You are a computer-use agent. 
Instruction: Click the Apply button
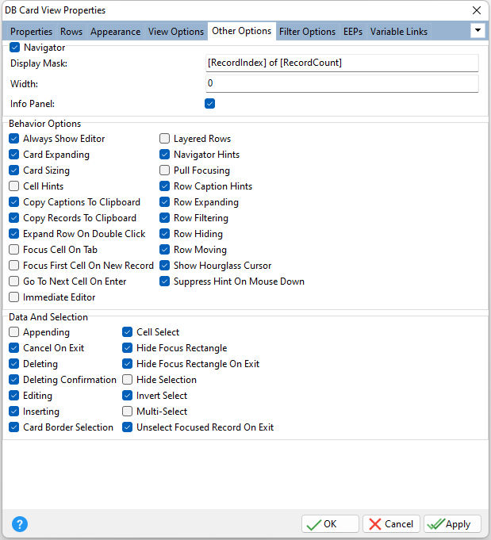pos(452,524)
